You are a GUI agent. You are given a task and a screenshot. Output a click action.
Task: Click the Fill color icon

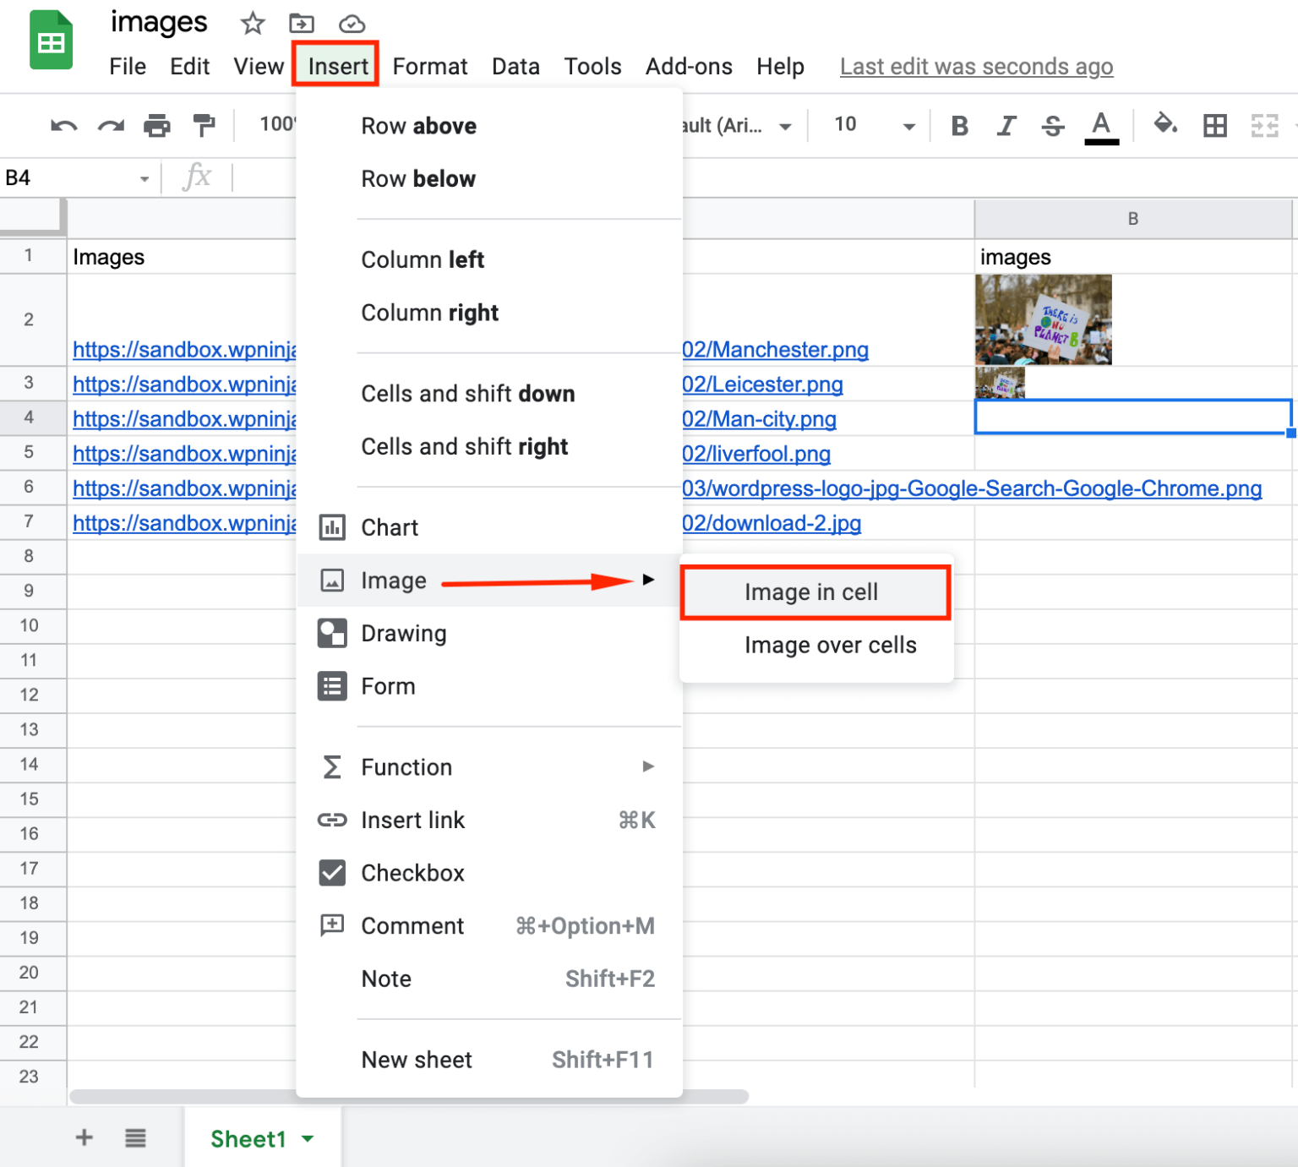click(x=1165, y=125)
